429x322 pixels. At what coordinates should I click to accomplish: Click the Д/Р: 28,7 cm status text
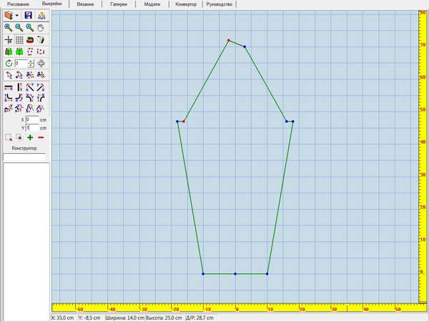click(x=199, y=318)
